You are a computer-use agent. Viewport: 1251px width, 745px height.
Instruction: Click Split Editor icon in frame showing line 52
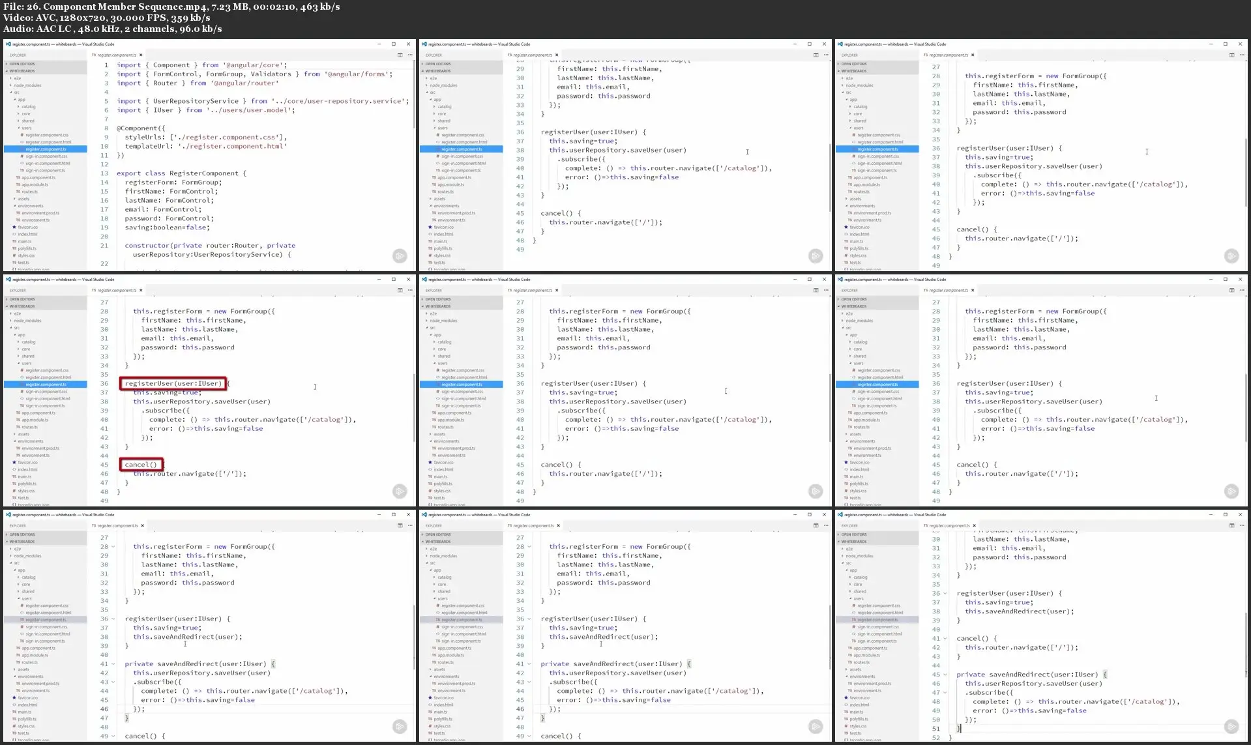pyautogui.click(x=1231, y=525)
